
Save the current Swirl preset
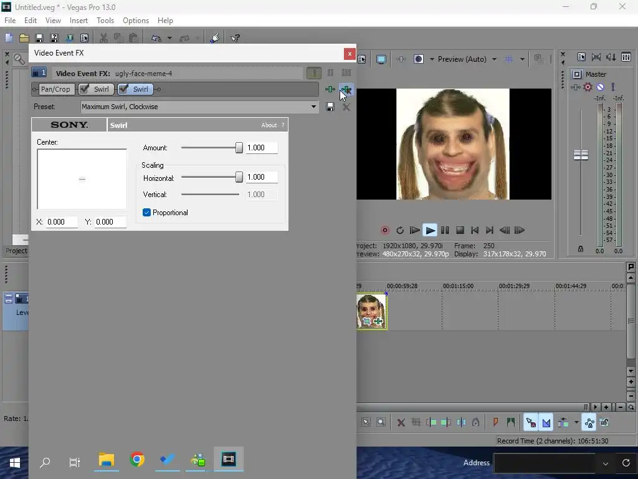coord(330,107)
